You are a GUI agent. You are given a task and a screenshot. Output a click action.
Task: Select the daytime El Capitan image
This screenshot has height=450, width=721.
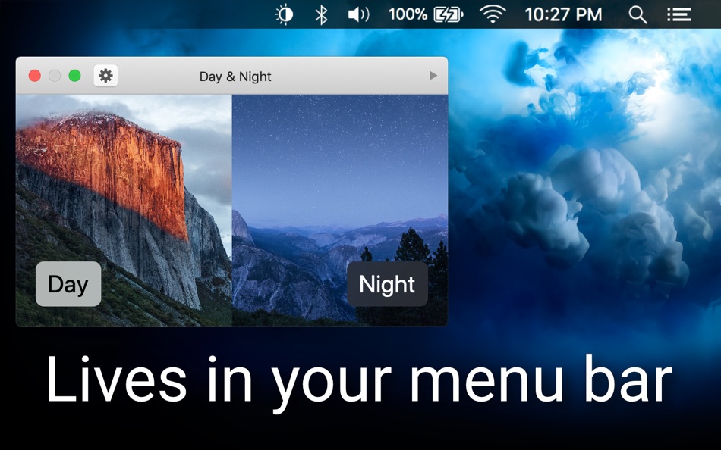[124, 211]
